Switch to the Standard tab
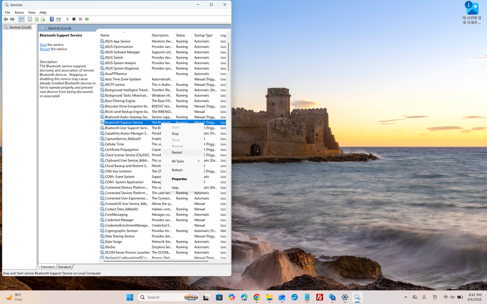Image resolution: width=487 pixels, height=304 pixels. pyautogui.click(x=64, y=267)
